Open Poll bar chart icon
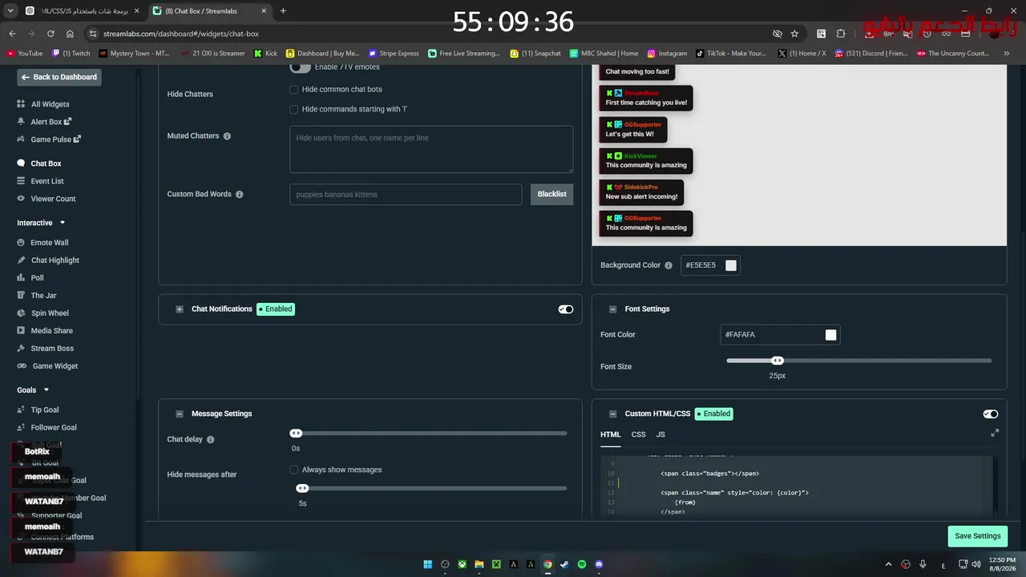Image resolution: width=1026 pixels, height=577 pixels. 22,278
